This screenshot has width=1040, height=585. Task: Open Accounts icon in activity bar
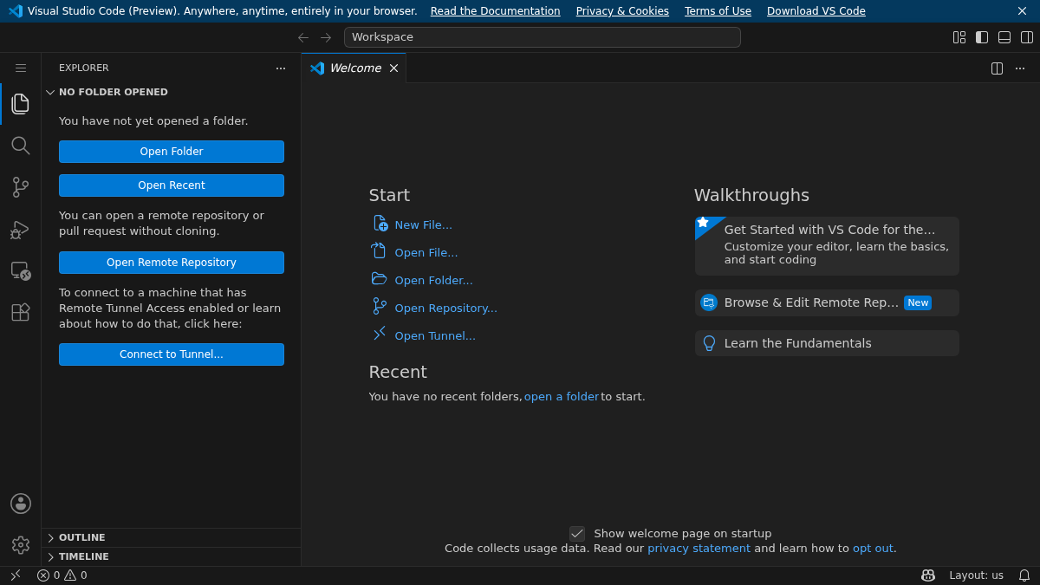[21, 504]
